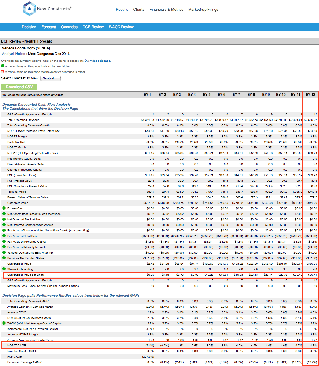The width and height of the screenshot is (319, 366).
Task: Switch to the Decision tab
Action: 29,27
